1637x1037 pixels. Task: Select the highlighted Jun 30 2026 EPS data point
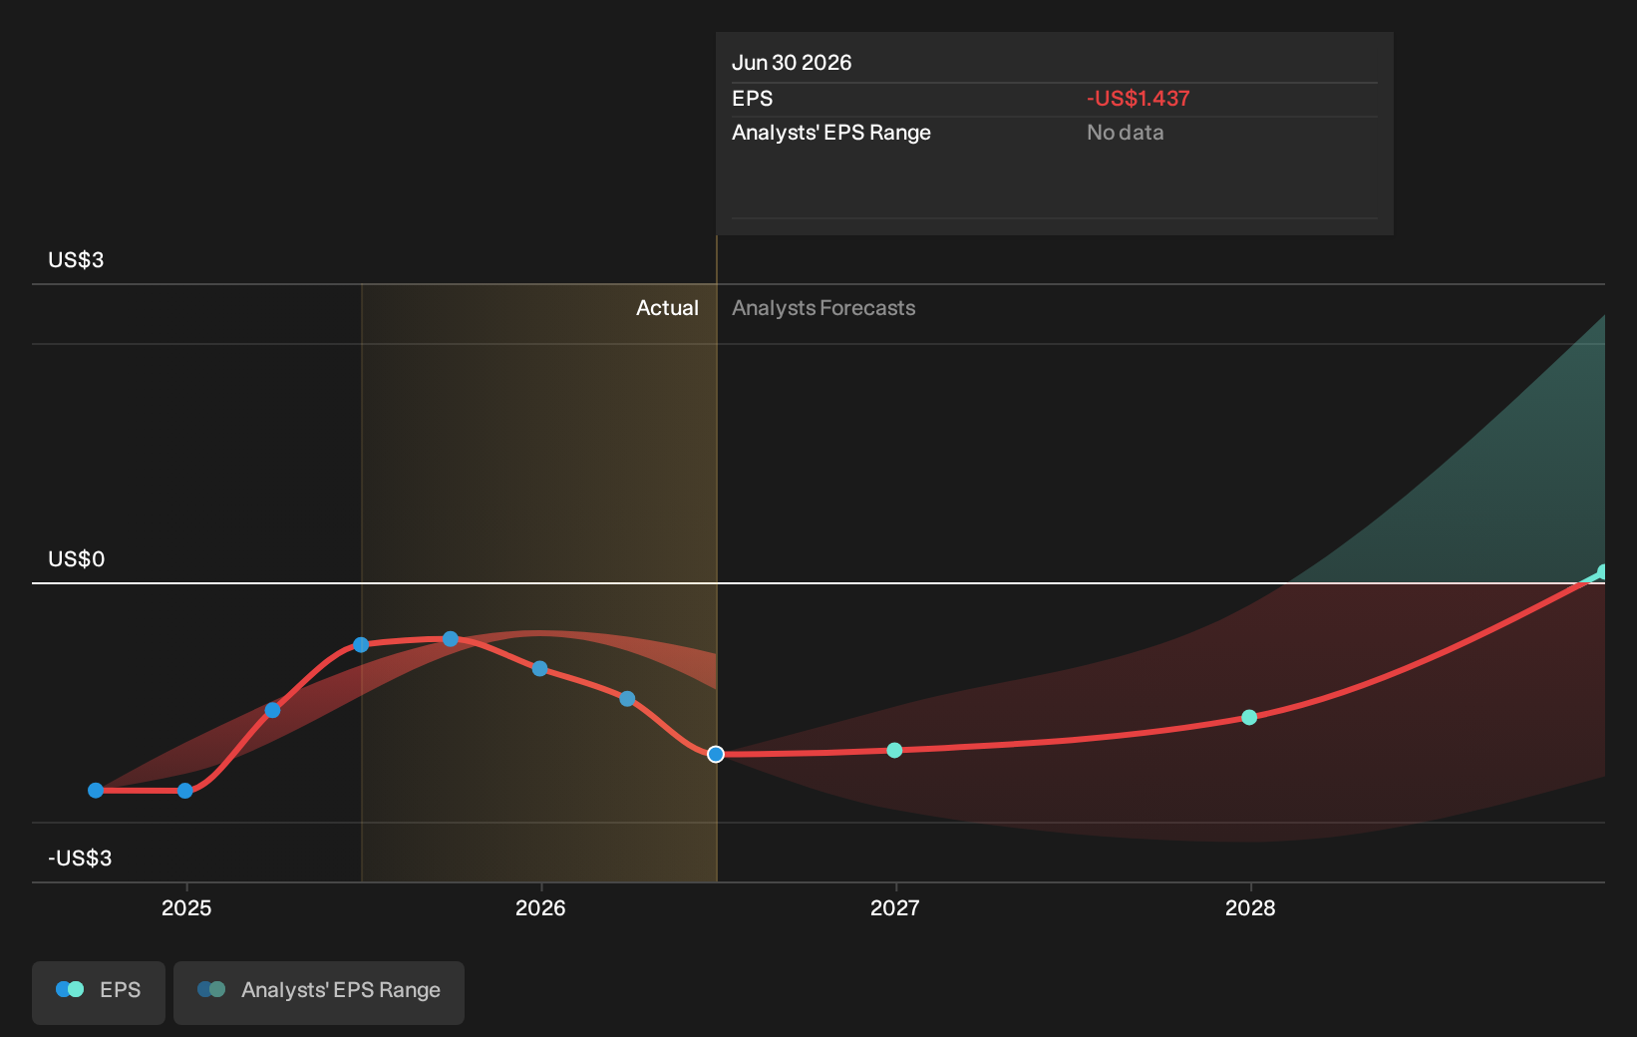pyautogui.click(x=716, y=754)
